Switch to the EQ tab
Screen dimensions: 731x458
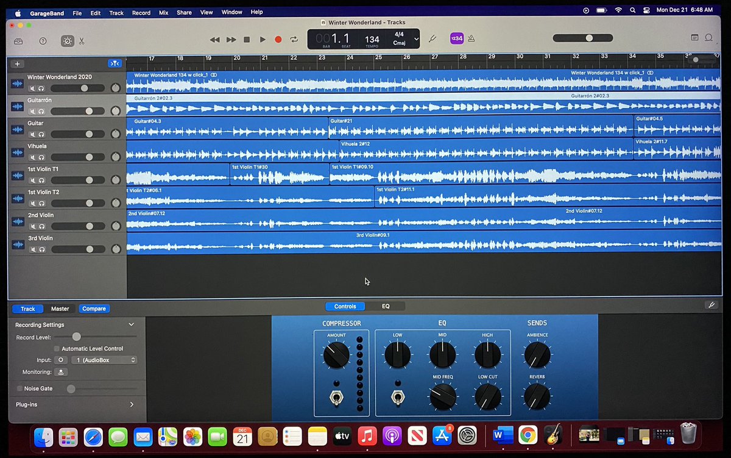386,306
